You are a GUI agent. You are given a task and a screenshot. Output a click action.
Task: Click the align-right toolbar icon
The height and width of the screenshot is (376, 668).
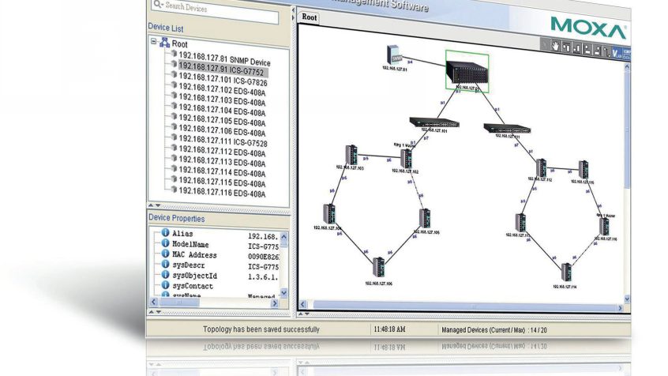pyautogui.click(x=598, y=51)
